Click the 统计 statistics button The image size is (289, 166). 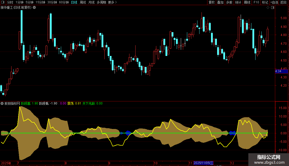pos(238,2)
